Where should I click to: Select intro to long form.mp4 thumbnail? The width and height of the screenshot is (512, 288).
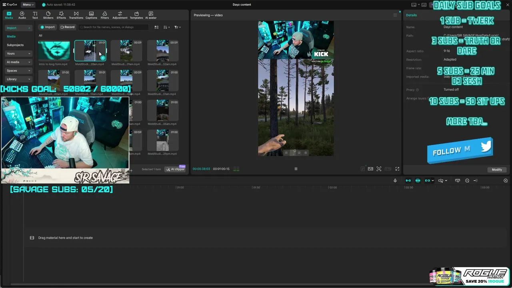[54, 50]
